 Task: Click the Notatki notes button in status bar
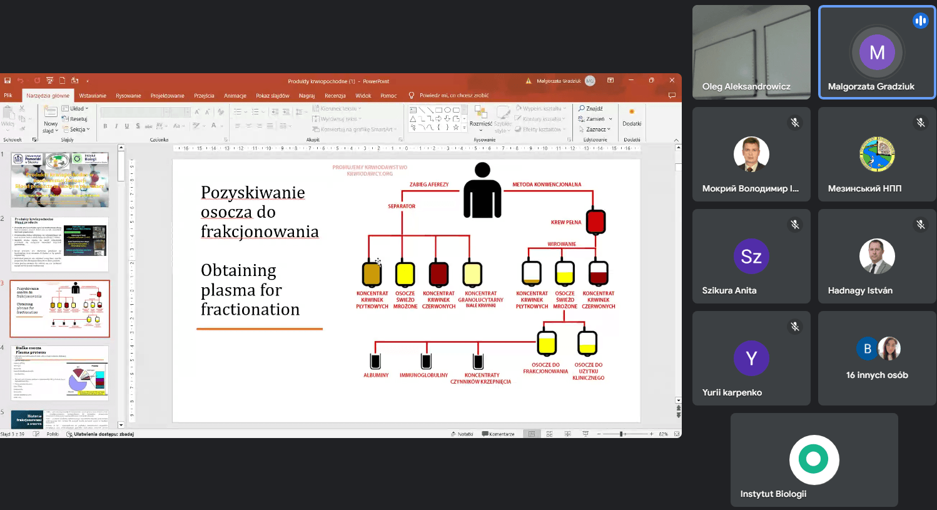click(x=462, y=434)
